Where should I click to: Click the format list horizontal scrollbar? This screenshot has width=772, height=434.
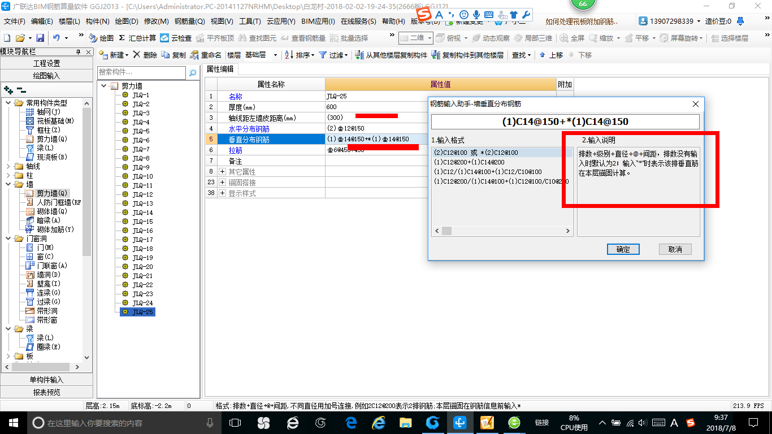[x=502, y=231]
